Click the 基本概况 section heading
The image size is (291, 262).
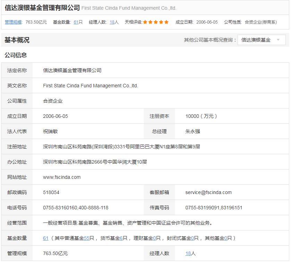tap(17, 40)
